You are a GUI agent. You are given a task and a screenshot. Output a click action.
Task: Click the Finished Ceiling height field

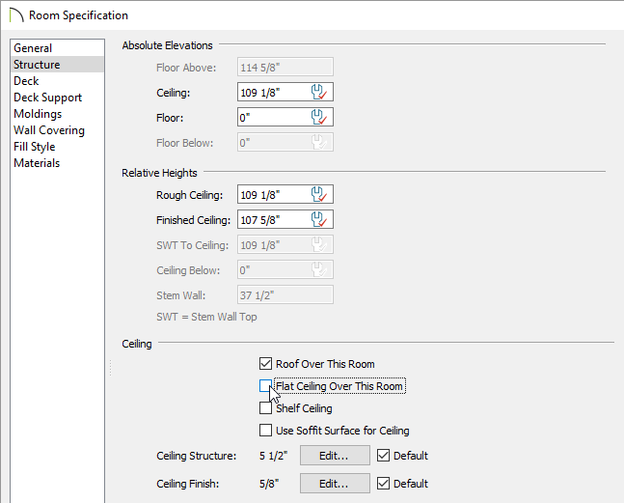[x=285, y=219]
